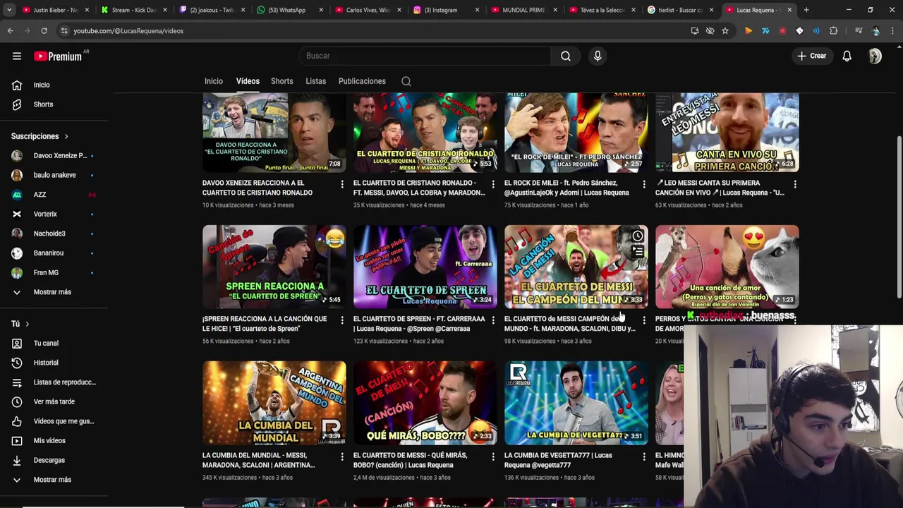Screen dimensions: 903x508
Task: Click the Crear button
Action: [811, 56]
